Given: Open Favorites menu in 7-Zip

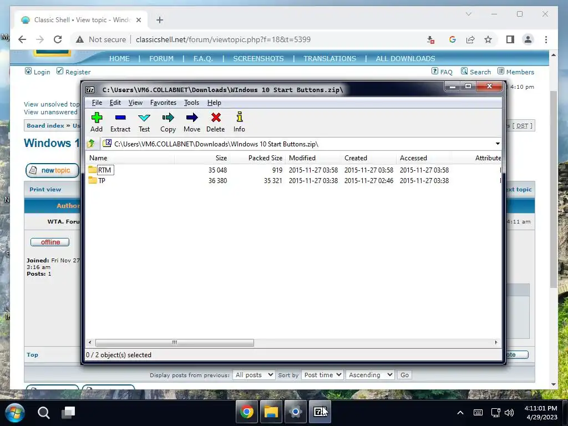Looking at the screenshot, I should [x=164, y=103].
